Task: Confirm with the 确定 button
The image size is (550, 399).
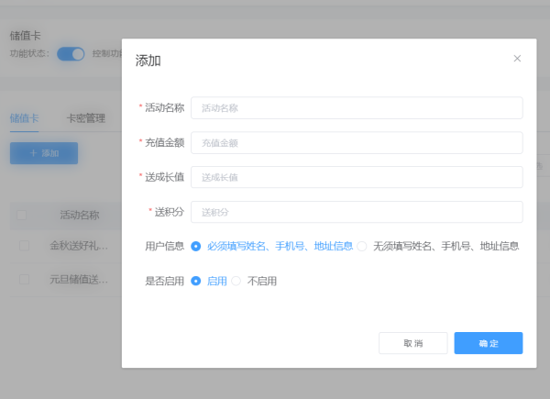Action: click(x=488, y=343)
